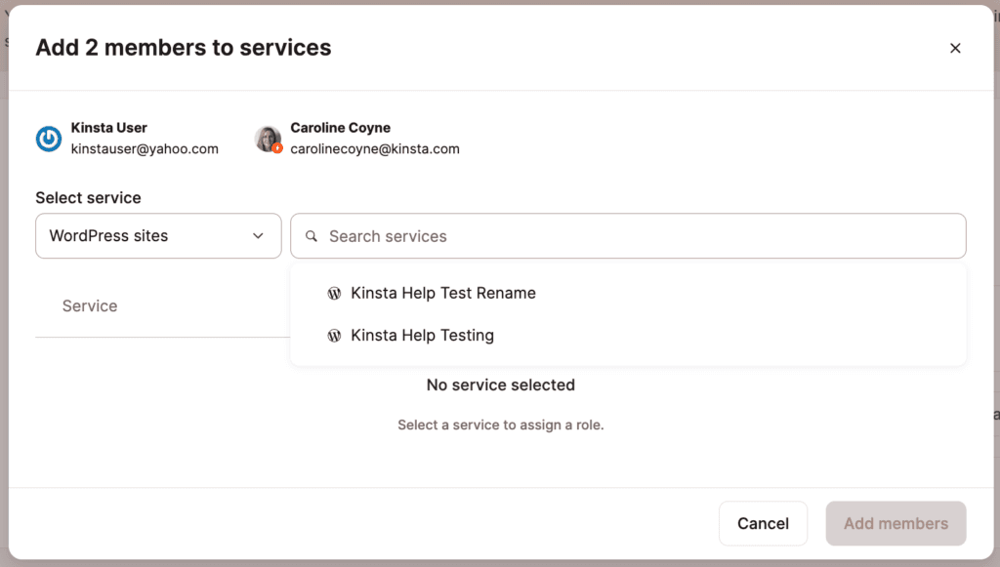Click the search magnifier icon
The width and height of the screenshot is (1000, 567).
click(312, 236)
